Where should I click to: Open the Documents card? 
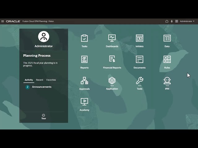tap(140, 62)
